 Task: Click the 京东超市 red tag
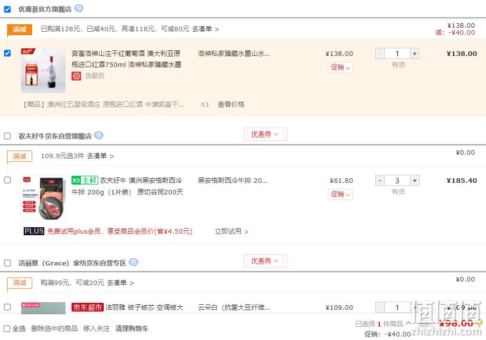pos(88,307)
